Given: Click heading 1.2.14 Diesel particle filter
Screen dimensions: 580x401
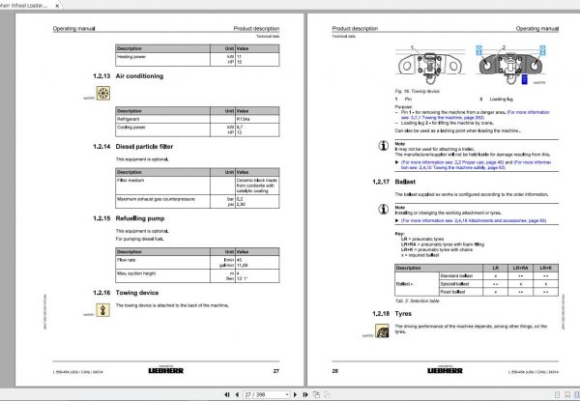Looking at the screenshot, I should (x=132, y=147).
